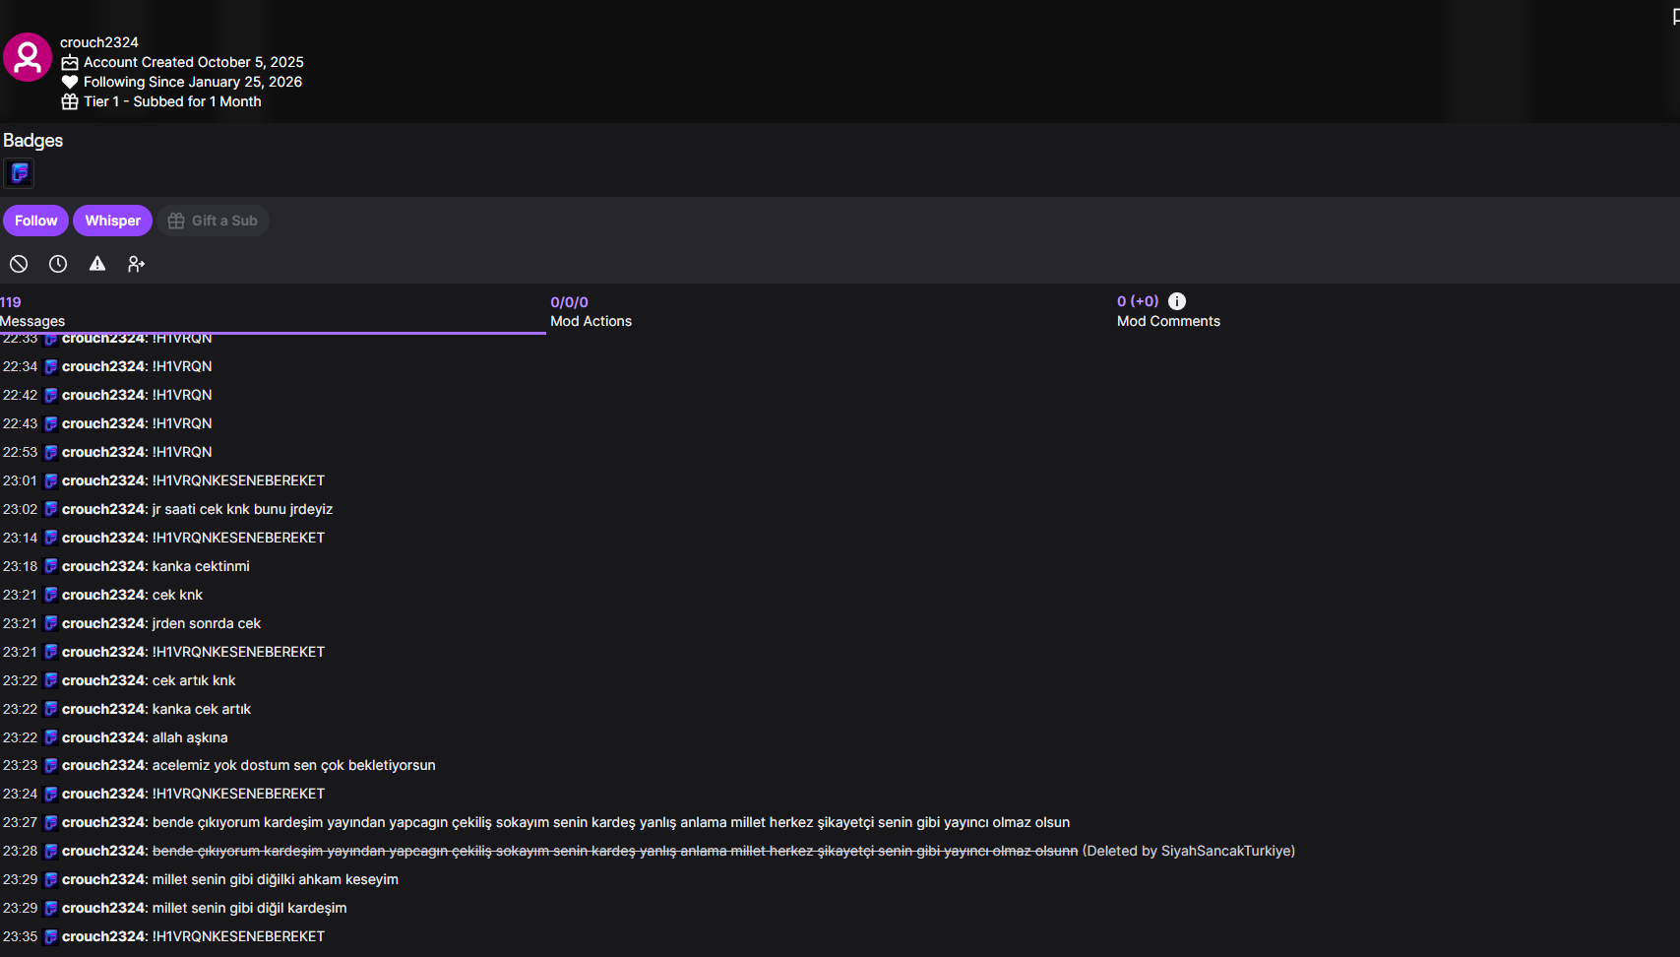Click the chat badge in the 22:43 message
Image resolution: width=1680 pixels, height=957 pixels.
[51, 423]
